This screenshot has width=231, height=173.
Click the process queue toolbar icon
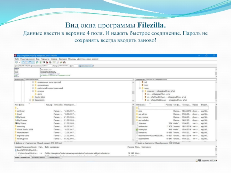[40, 62]
